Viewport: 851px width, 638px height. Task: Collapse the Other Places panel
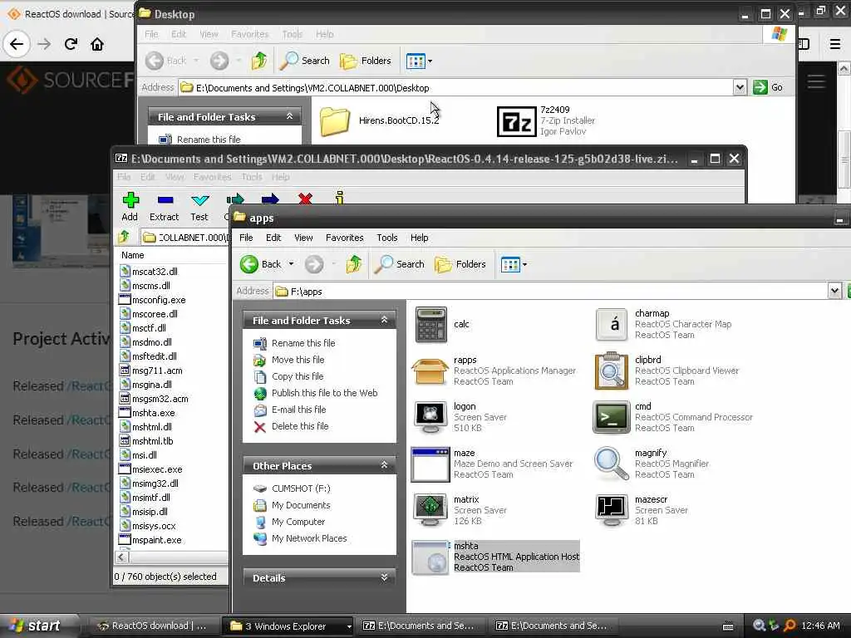click(384, 465)
